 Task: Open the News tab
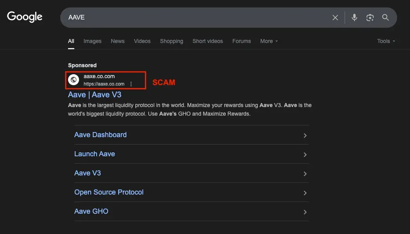117,41
